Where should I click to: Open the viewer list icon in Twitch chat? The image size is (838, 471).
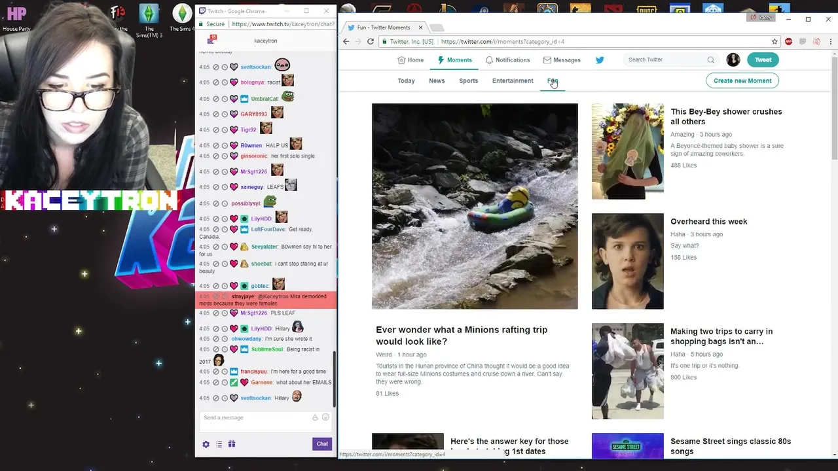219,444
